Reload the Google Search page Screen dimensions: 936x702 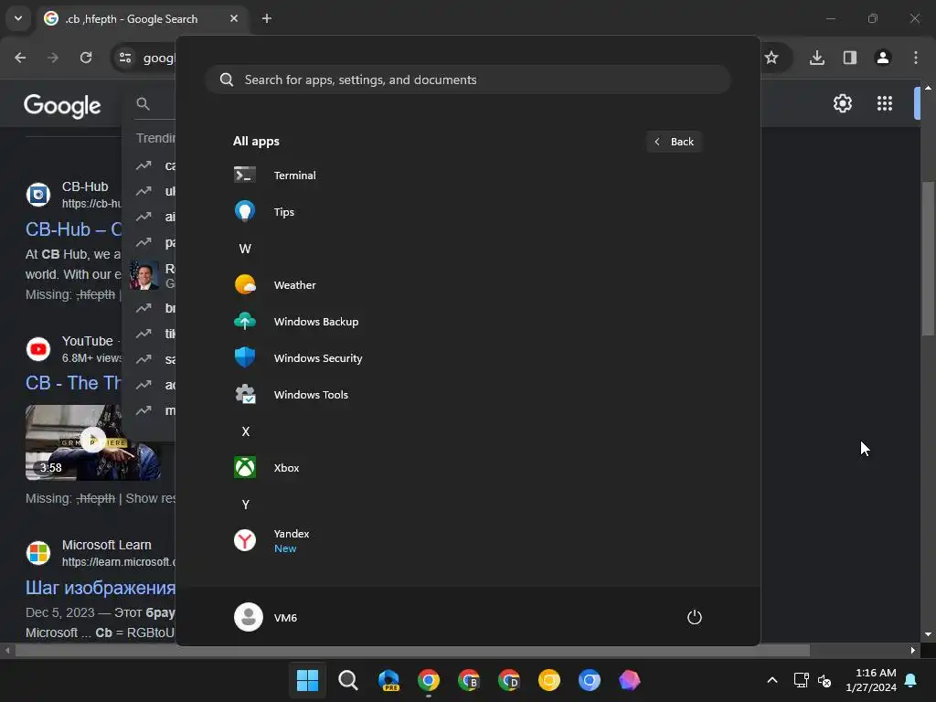86,58
